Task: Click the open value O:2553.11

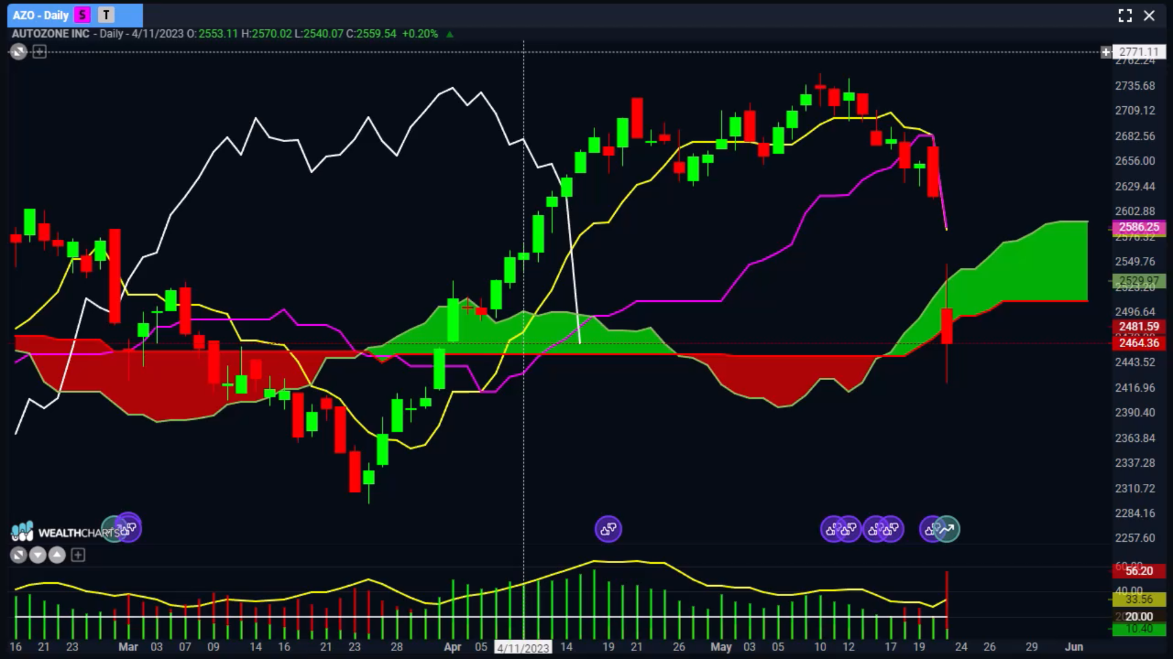Action: [212, 34]
